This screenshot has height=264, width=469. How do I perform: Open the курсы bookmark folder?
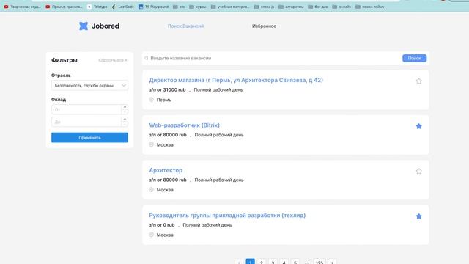(198, 7)
